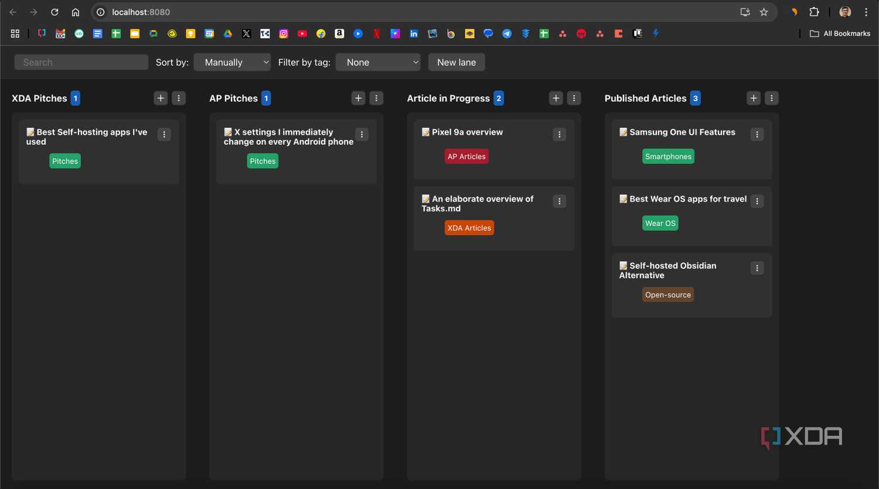The height and width of the screenshot is (489, 879).
Task: Open the LinkedIn bookmark
Action: pyautogui.click(x=414, y=34)
